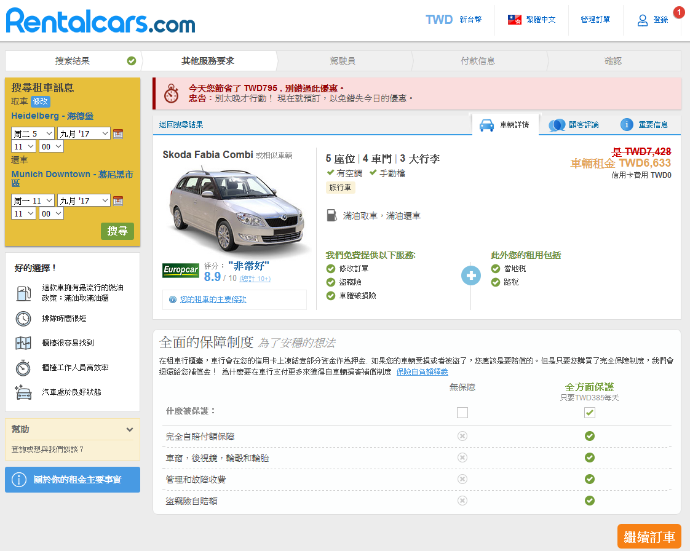
Task: Click the user login person icon
Action: pos(643,20)
